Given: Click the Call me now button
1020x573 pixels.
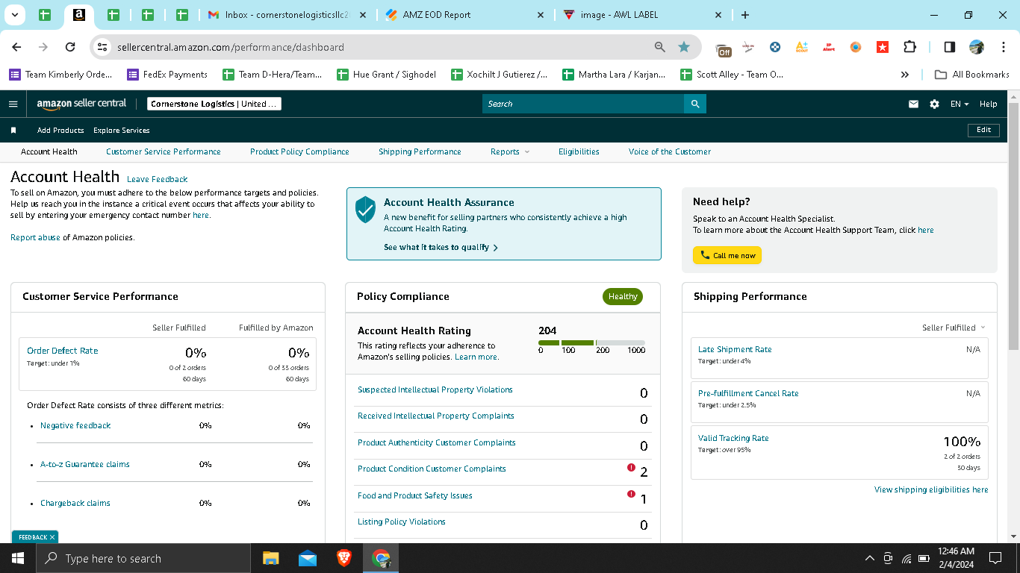Looking at the screenshot, I should [727, 255].
